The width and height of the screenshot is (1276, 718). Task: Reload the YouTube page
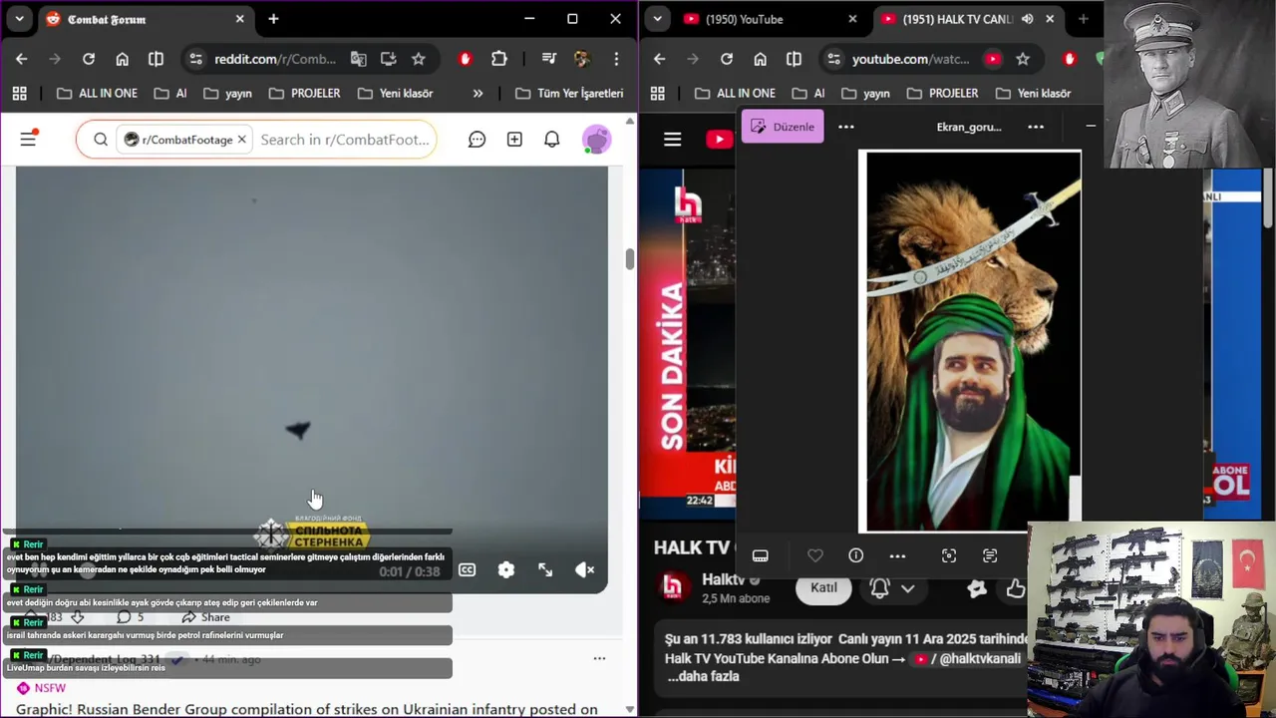click(x=727, y=59)
